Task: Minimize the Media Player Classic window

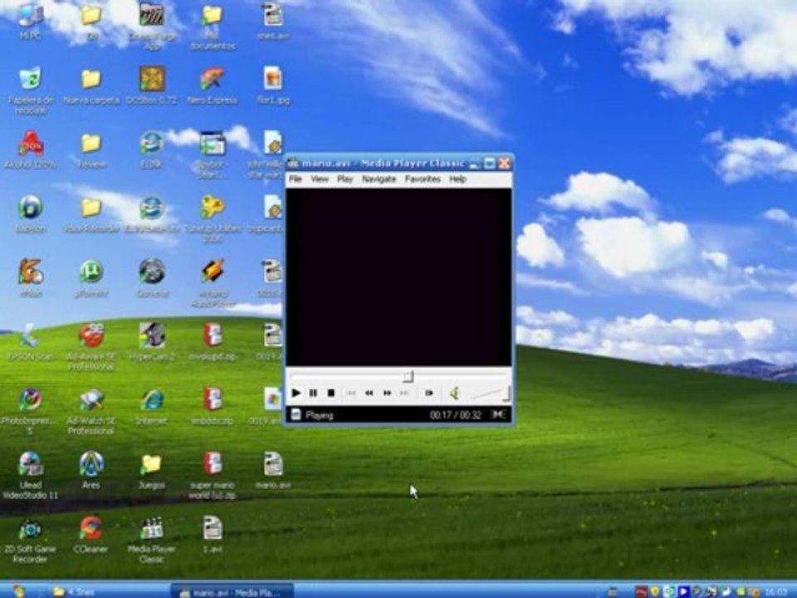Action: coord(474,164)
